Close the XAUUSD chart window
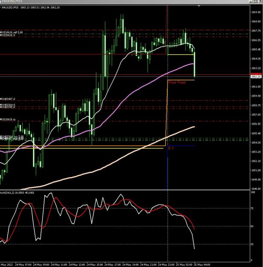The height and width of the screenshot is (267, 263). pyautogui.click(x=260, y=1)
